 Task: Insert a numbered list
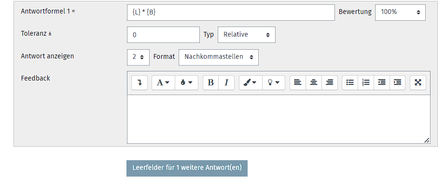click(x=366, y=83)
